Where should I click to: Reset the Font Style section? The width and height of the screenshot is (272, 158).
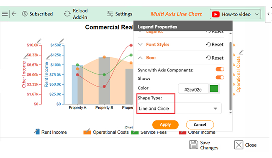pos(215,45)
